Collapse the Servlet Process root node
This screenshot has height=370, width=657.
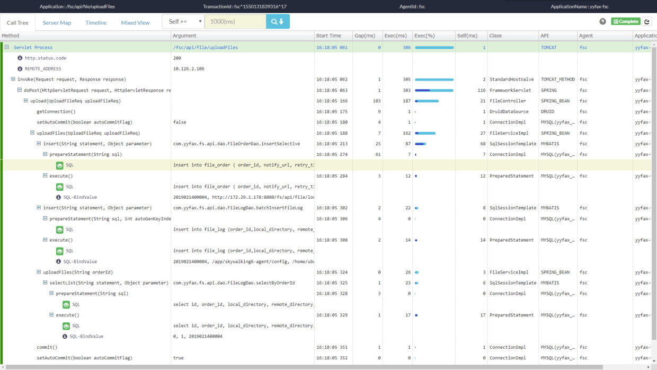(7, 47)
